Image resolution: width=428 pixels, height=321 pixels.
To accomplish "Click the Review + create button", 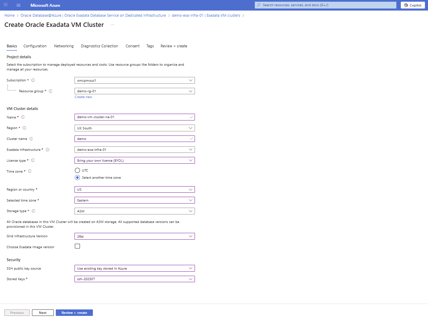I will tap(74, 312).
